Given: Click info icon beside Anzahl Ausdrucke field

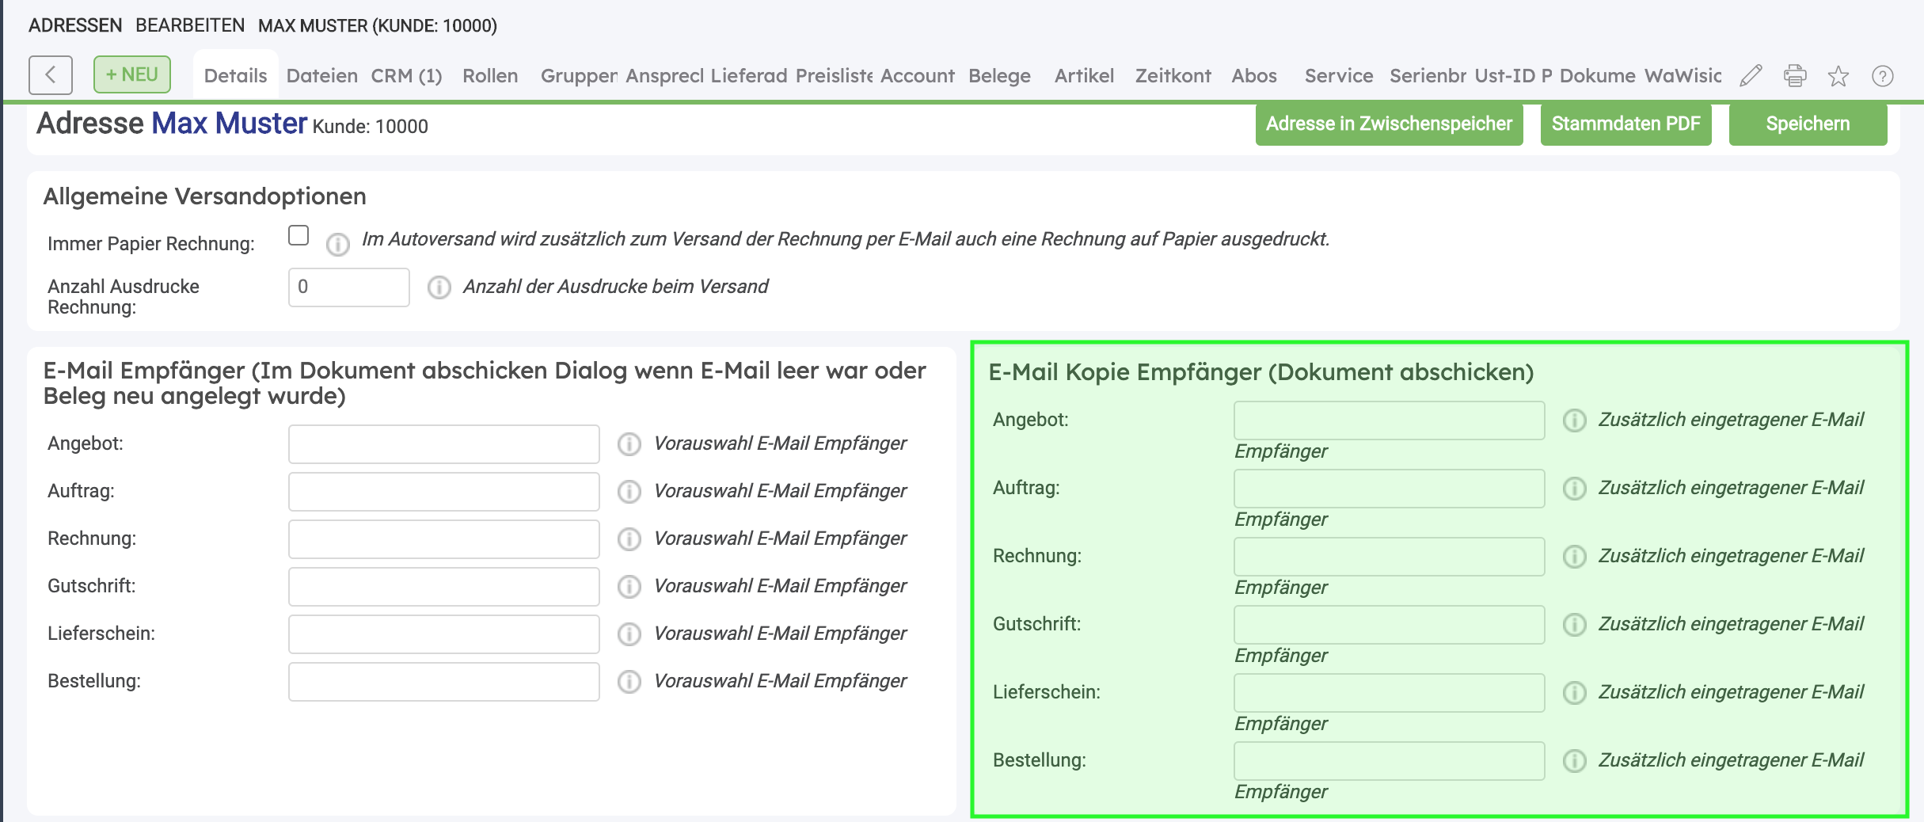Looking at the screenshot, I should click(439, 287).
